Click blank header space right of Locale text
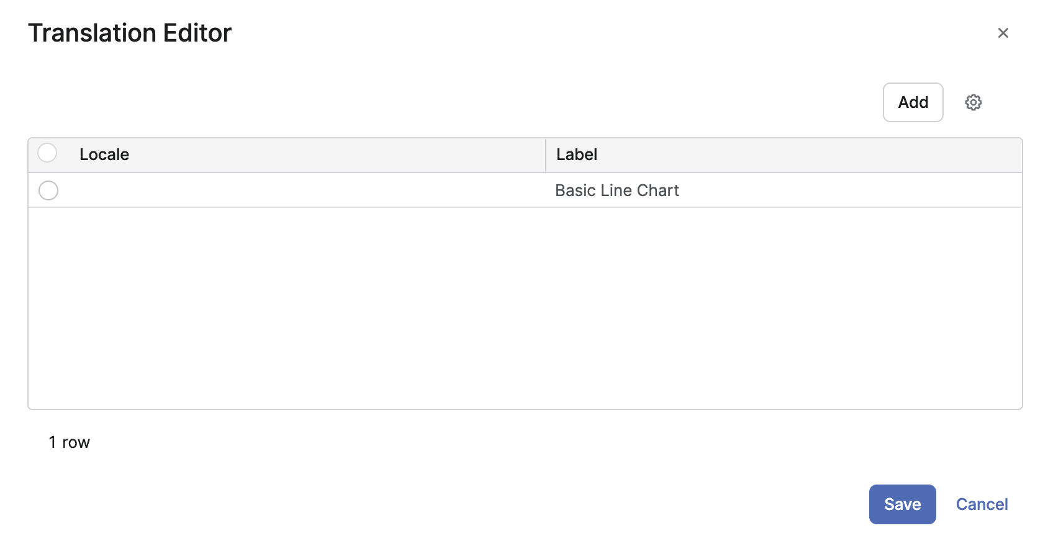1048x541 pixels. pyautogui.click(x=335, y=155)
